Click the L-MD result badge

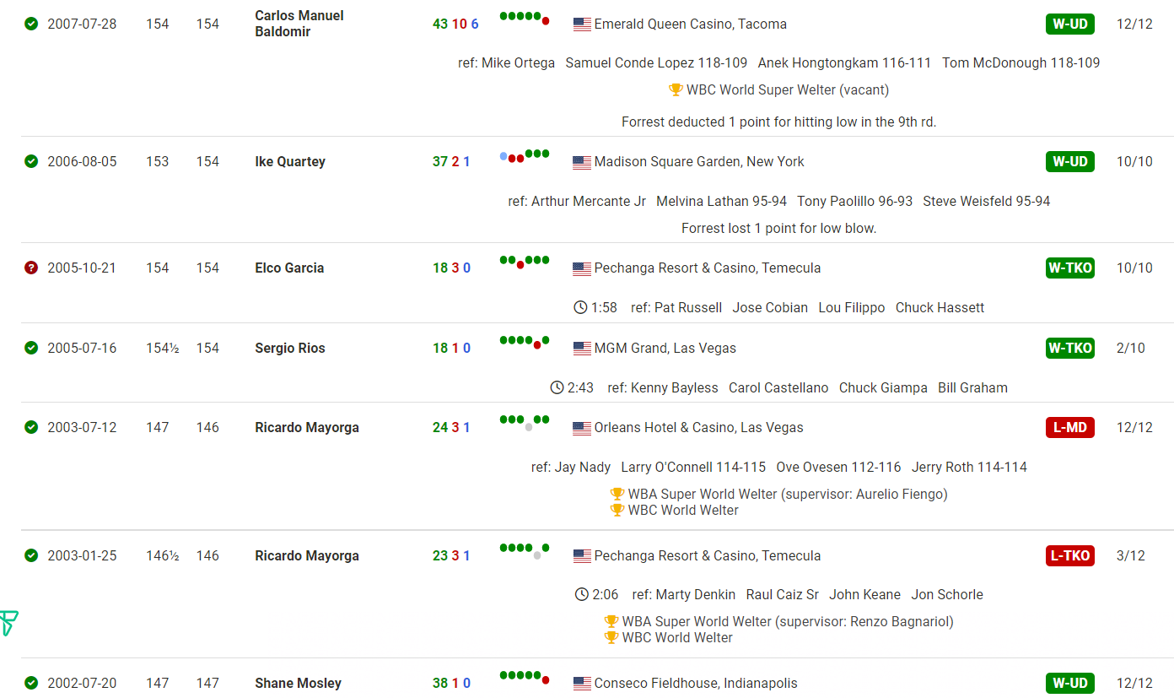click(1070, 427)
